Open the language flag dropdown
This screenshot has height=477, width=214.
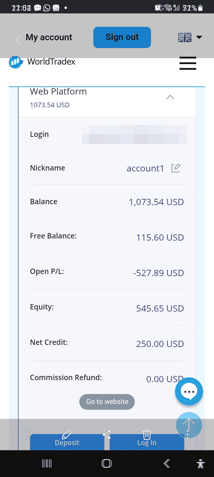pyautogui.click(x=190, y=37)
